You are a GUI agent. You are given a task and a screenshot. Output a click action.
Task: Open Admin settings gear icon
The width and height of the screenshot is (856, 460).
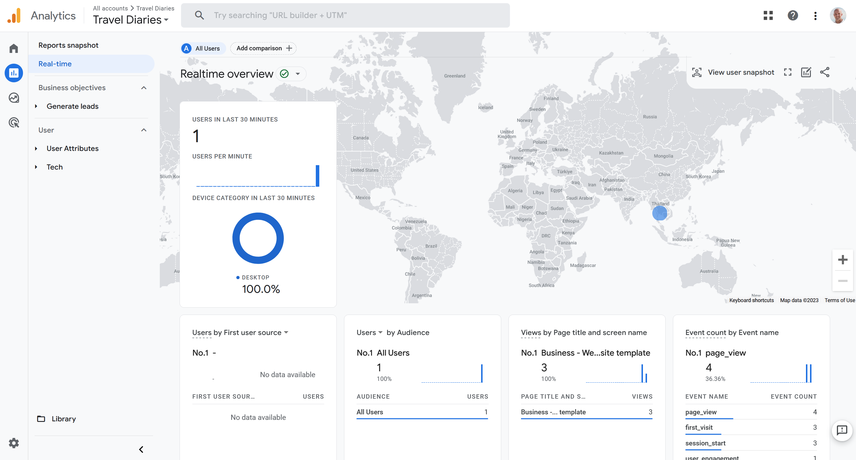click(x=14, y=443)
